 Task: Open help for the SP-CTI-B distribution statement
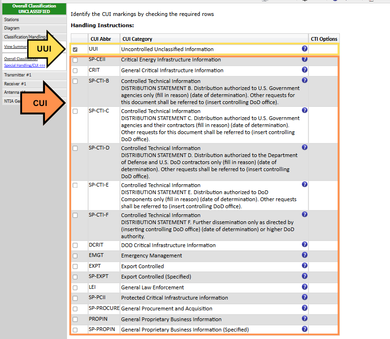(x=304, y=80)
